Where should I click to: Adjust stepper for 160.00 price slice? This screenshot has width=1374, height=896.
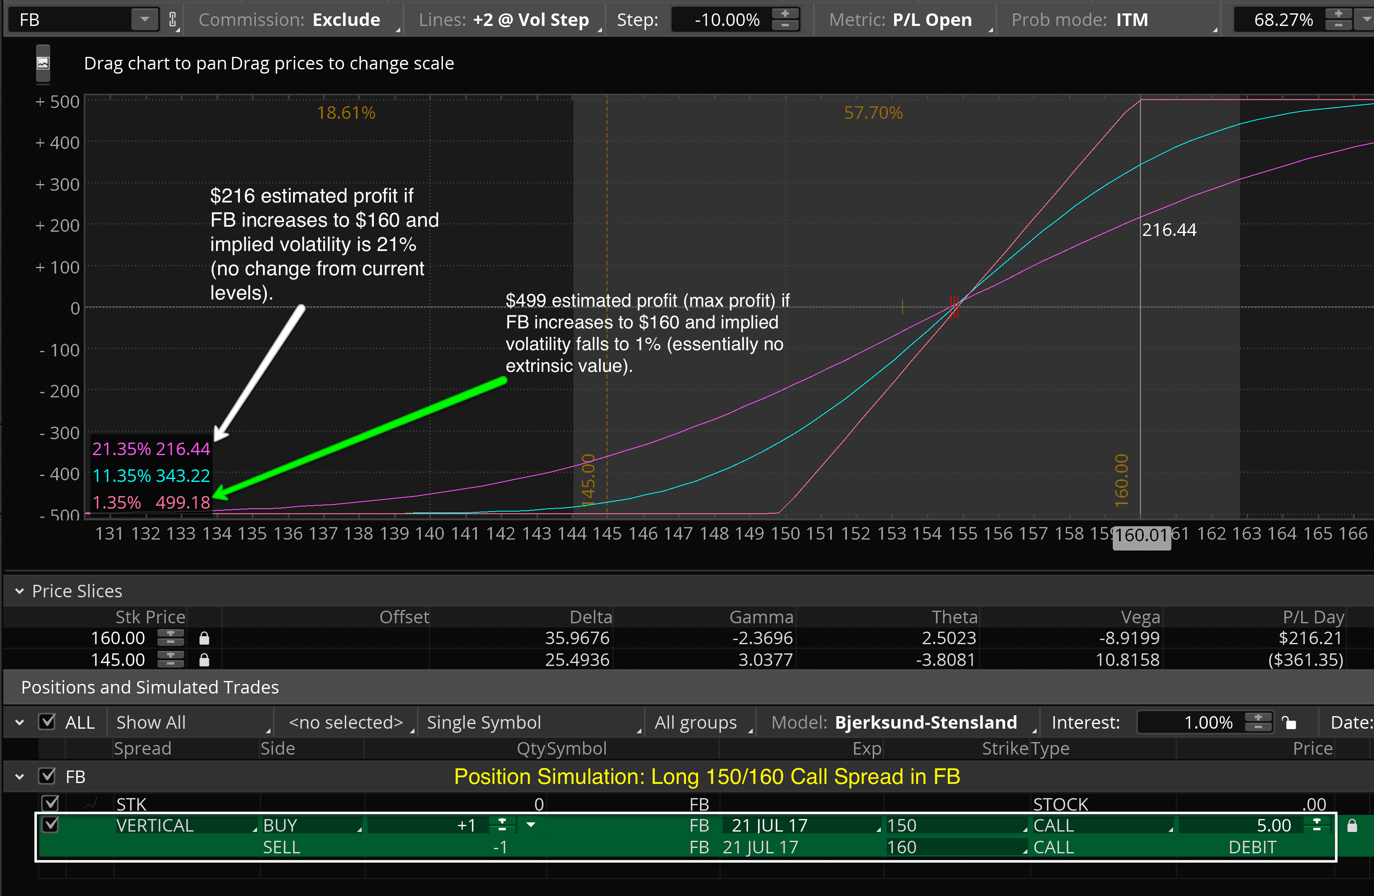click(x=170, y=638)
